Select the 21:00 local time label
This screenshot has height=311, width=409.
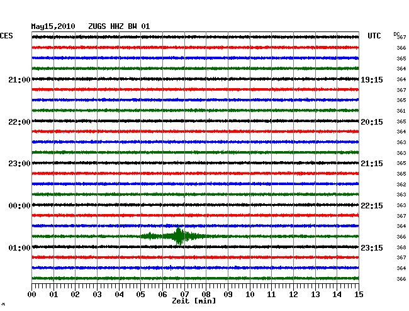pyautogui.click(x=20, y=79)
